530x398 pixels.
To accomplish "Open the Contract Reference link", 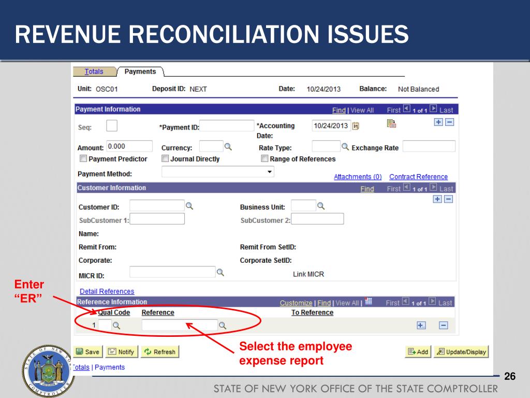I will pos(418,177).
